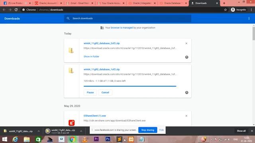Screen dimensions: 255x143
Task: Open XAMPP from taskbar
Action: 131,139
